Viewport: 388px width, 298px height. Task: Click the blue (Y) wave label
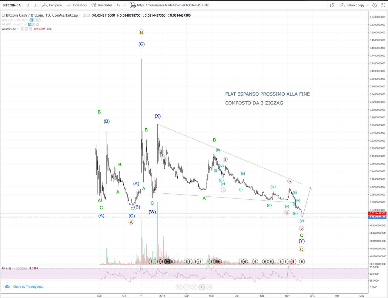point(302,241)
